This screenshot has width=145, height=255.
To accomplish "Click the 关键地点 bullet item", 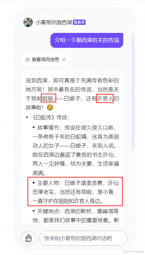I will (x=76, y=216).
